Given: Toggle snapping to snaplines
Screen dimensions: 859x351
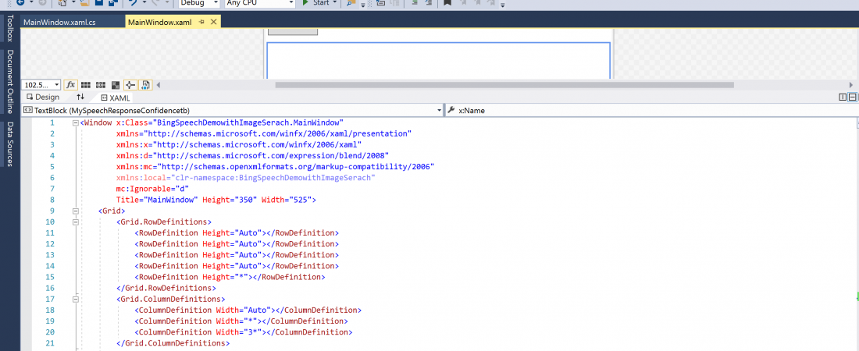Looking at the screenshot, I should click(130, 85).
